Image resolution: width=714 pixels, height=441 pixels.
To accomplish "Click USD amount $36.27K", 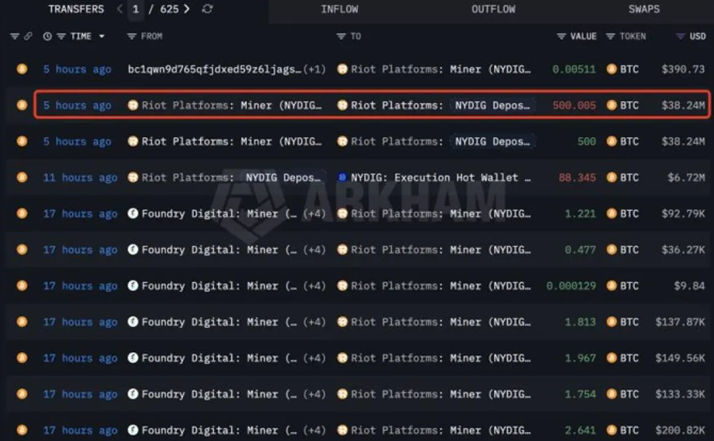I will pos(683,250).
